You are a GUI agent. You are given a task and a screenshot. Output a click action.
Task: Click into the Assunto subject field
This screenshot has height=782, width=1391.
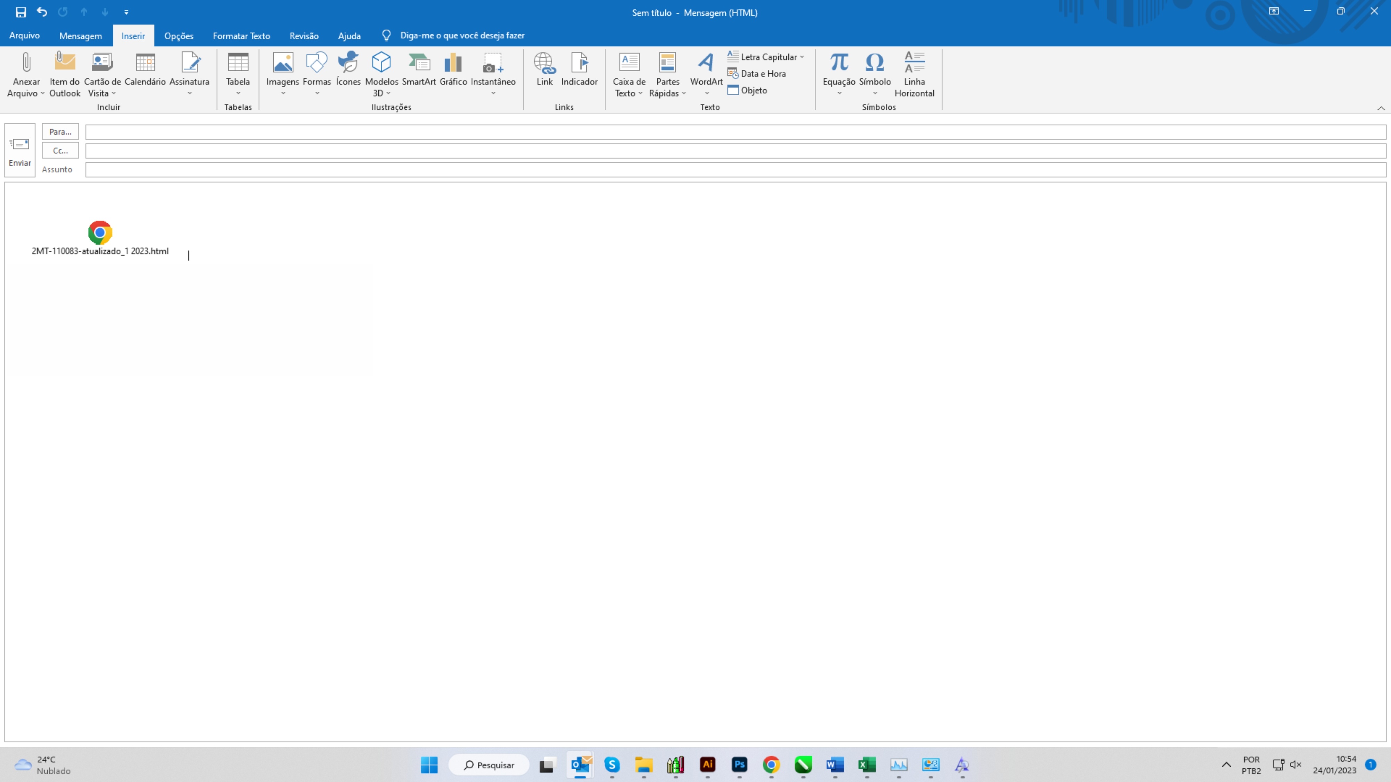coord(735,170)
